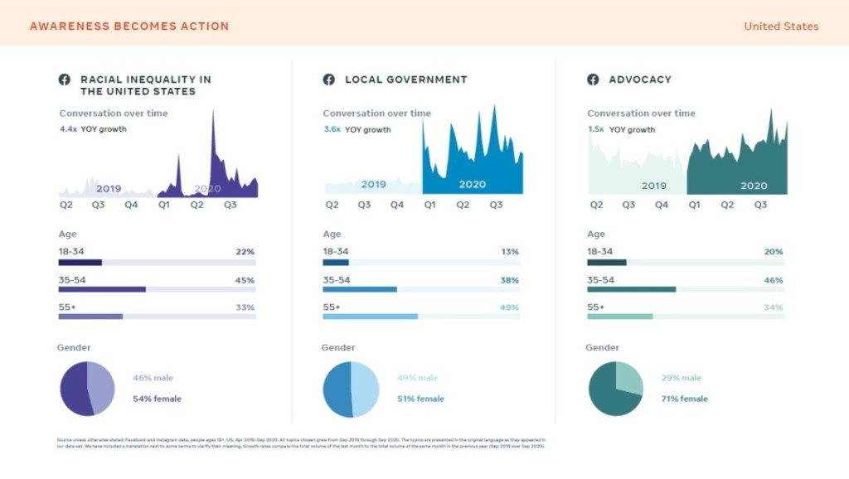Expand the Gender section under Local Government
Screen dimensions: 849x479
coord(337,347)
